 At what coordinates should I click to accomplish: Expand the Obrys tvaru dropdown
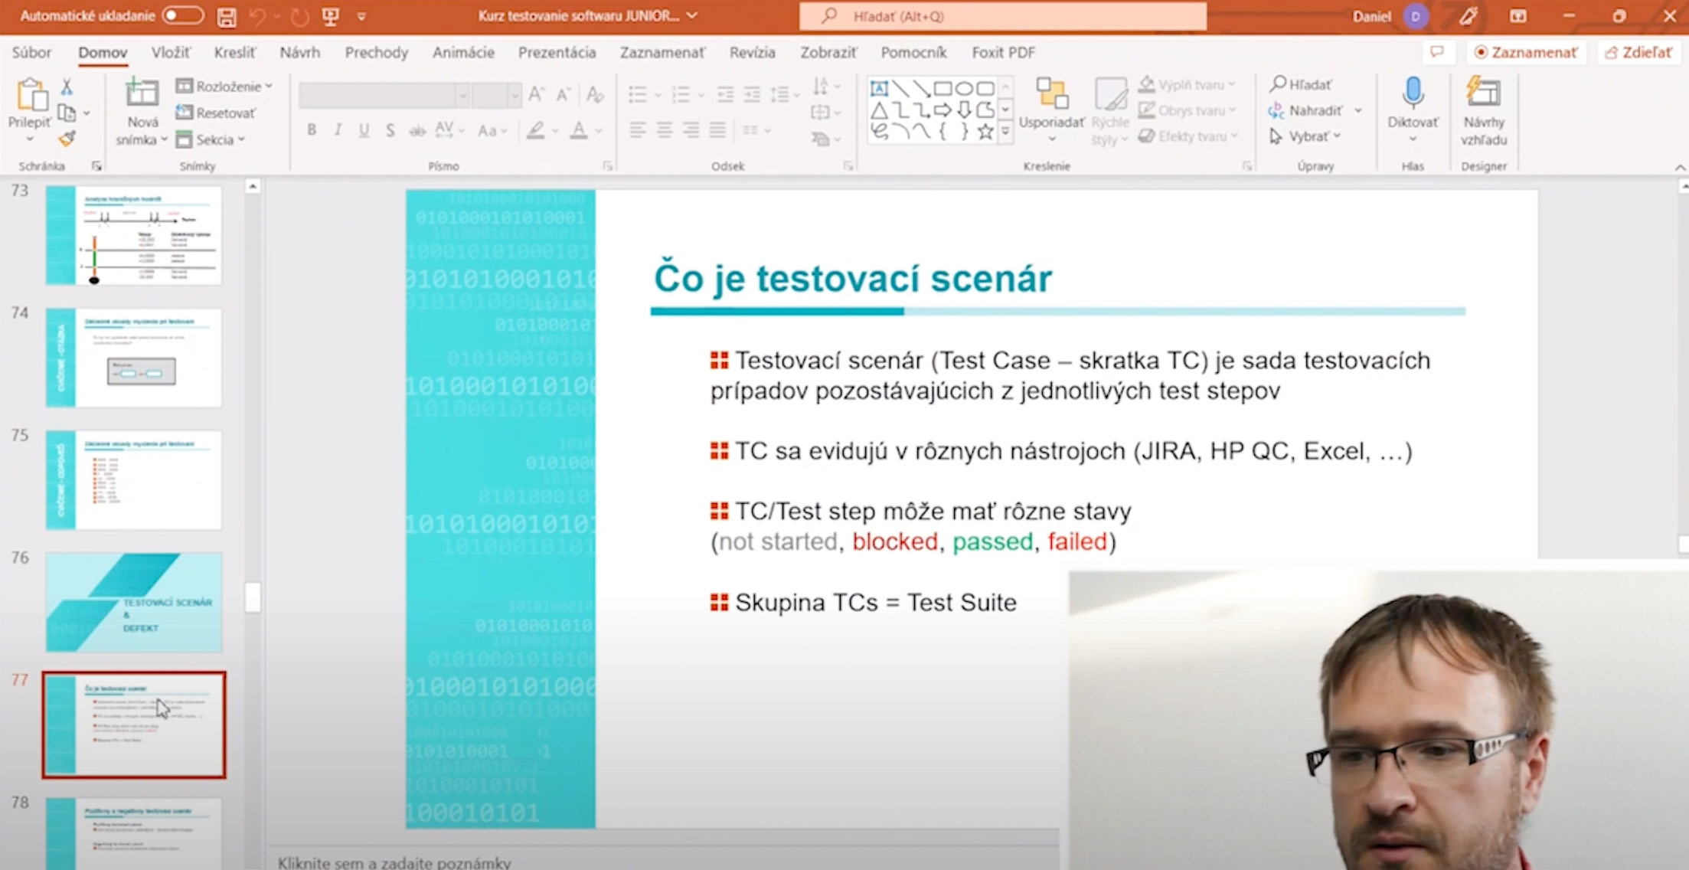pos(1233,110)
